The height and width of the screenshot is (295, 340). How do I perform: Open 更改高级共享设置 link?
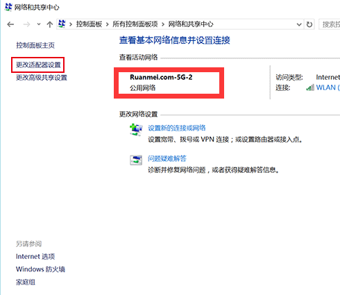tap(42, 77)
